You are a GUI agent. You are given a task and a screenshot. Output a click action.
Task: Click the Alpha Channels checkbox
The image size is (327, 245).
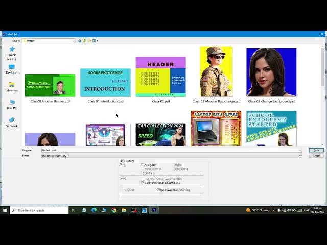[143, 169]
